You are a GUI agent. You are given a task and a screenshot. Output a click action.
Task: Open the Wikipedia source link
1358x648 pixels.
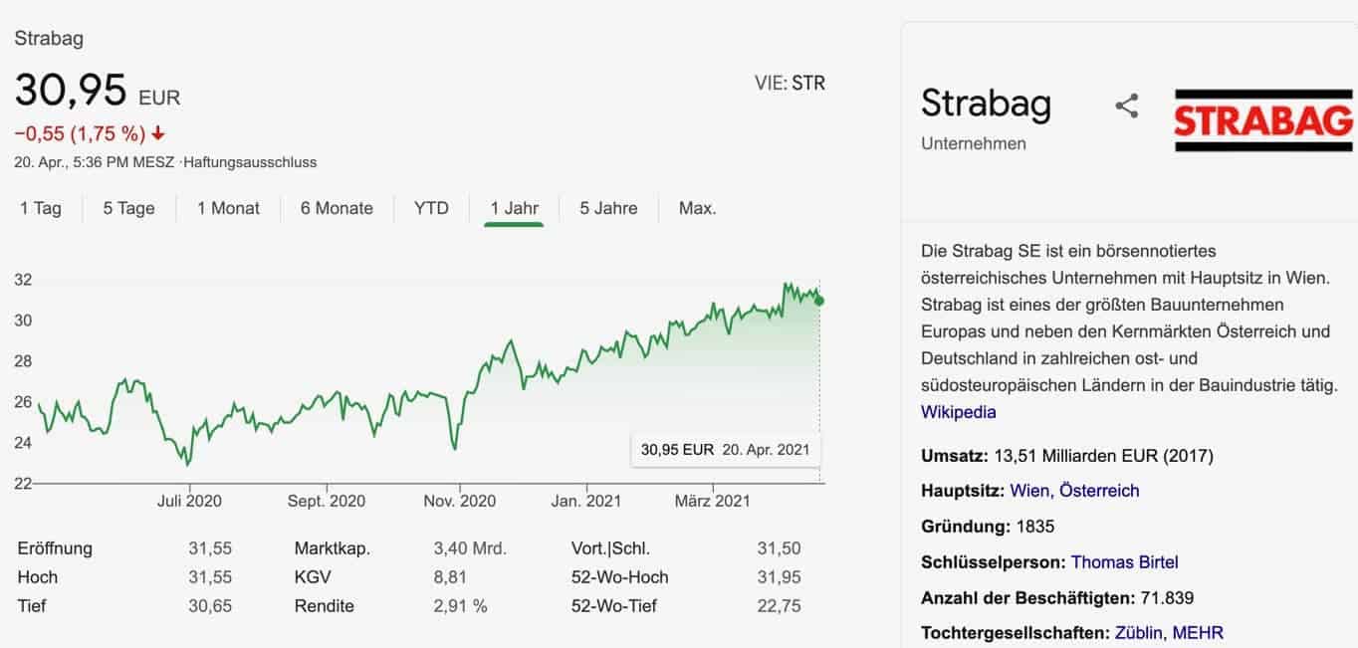point(958,412)
